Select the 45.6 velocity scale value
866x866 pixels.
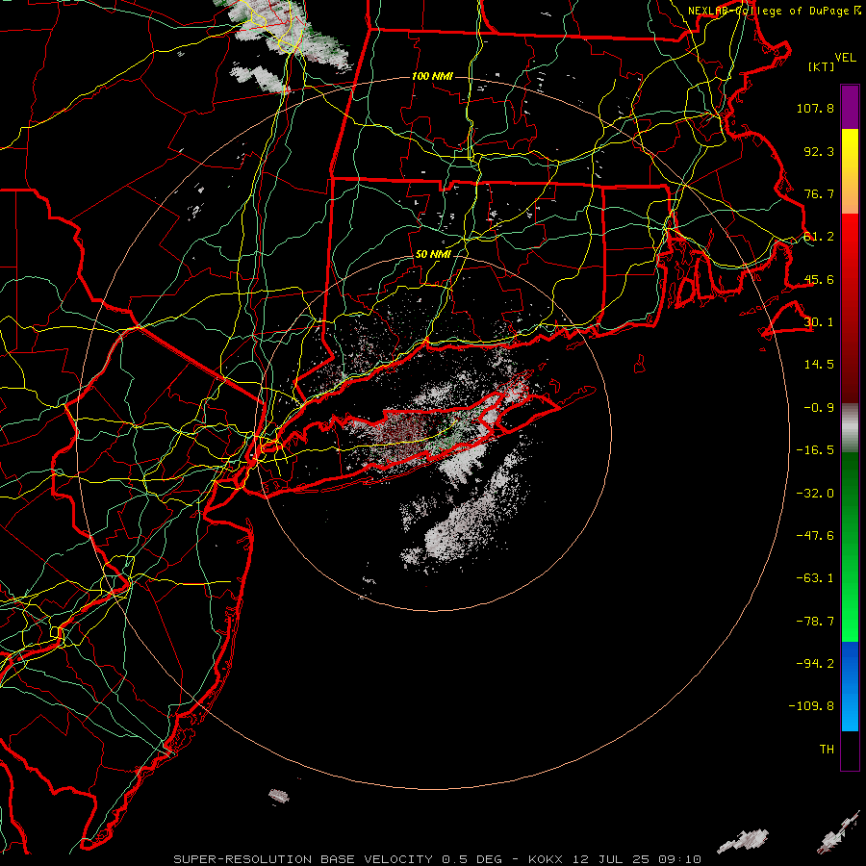point(819,279)
